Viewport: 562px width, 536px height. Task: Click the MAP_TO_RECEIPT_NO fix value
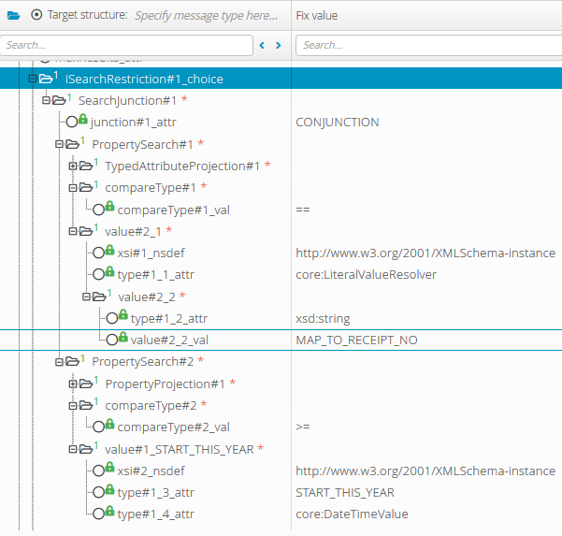click(x=356, y=340)
